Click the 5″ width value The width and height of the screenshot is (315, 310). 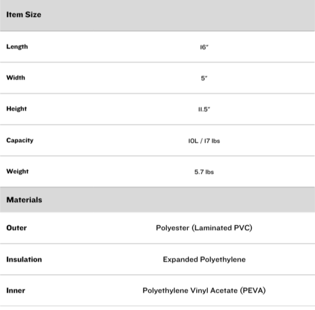(x=204, y=78)
